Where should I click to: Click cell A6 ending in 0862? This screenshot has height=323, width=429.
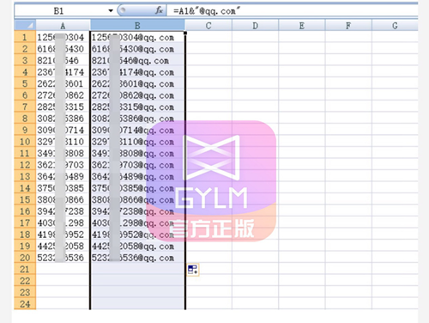[x=63, y=95]
